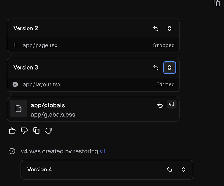Click the v1 badge on app/globals
This screenshot has width=224, height=186.
171,105
